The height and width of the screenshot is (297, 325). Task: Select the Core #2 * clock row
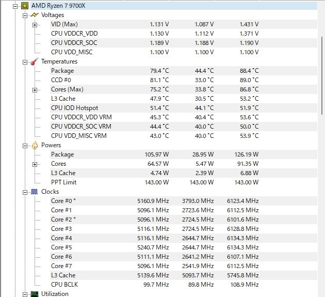(x=184, y=220)
